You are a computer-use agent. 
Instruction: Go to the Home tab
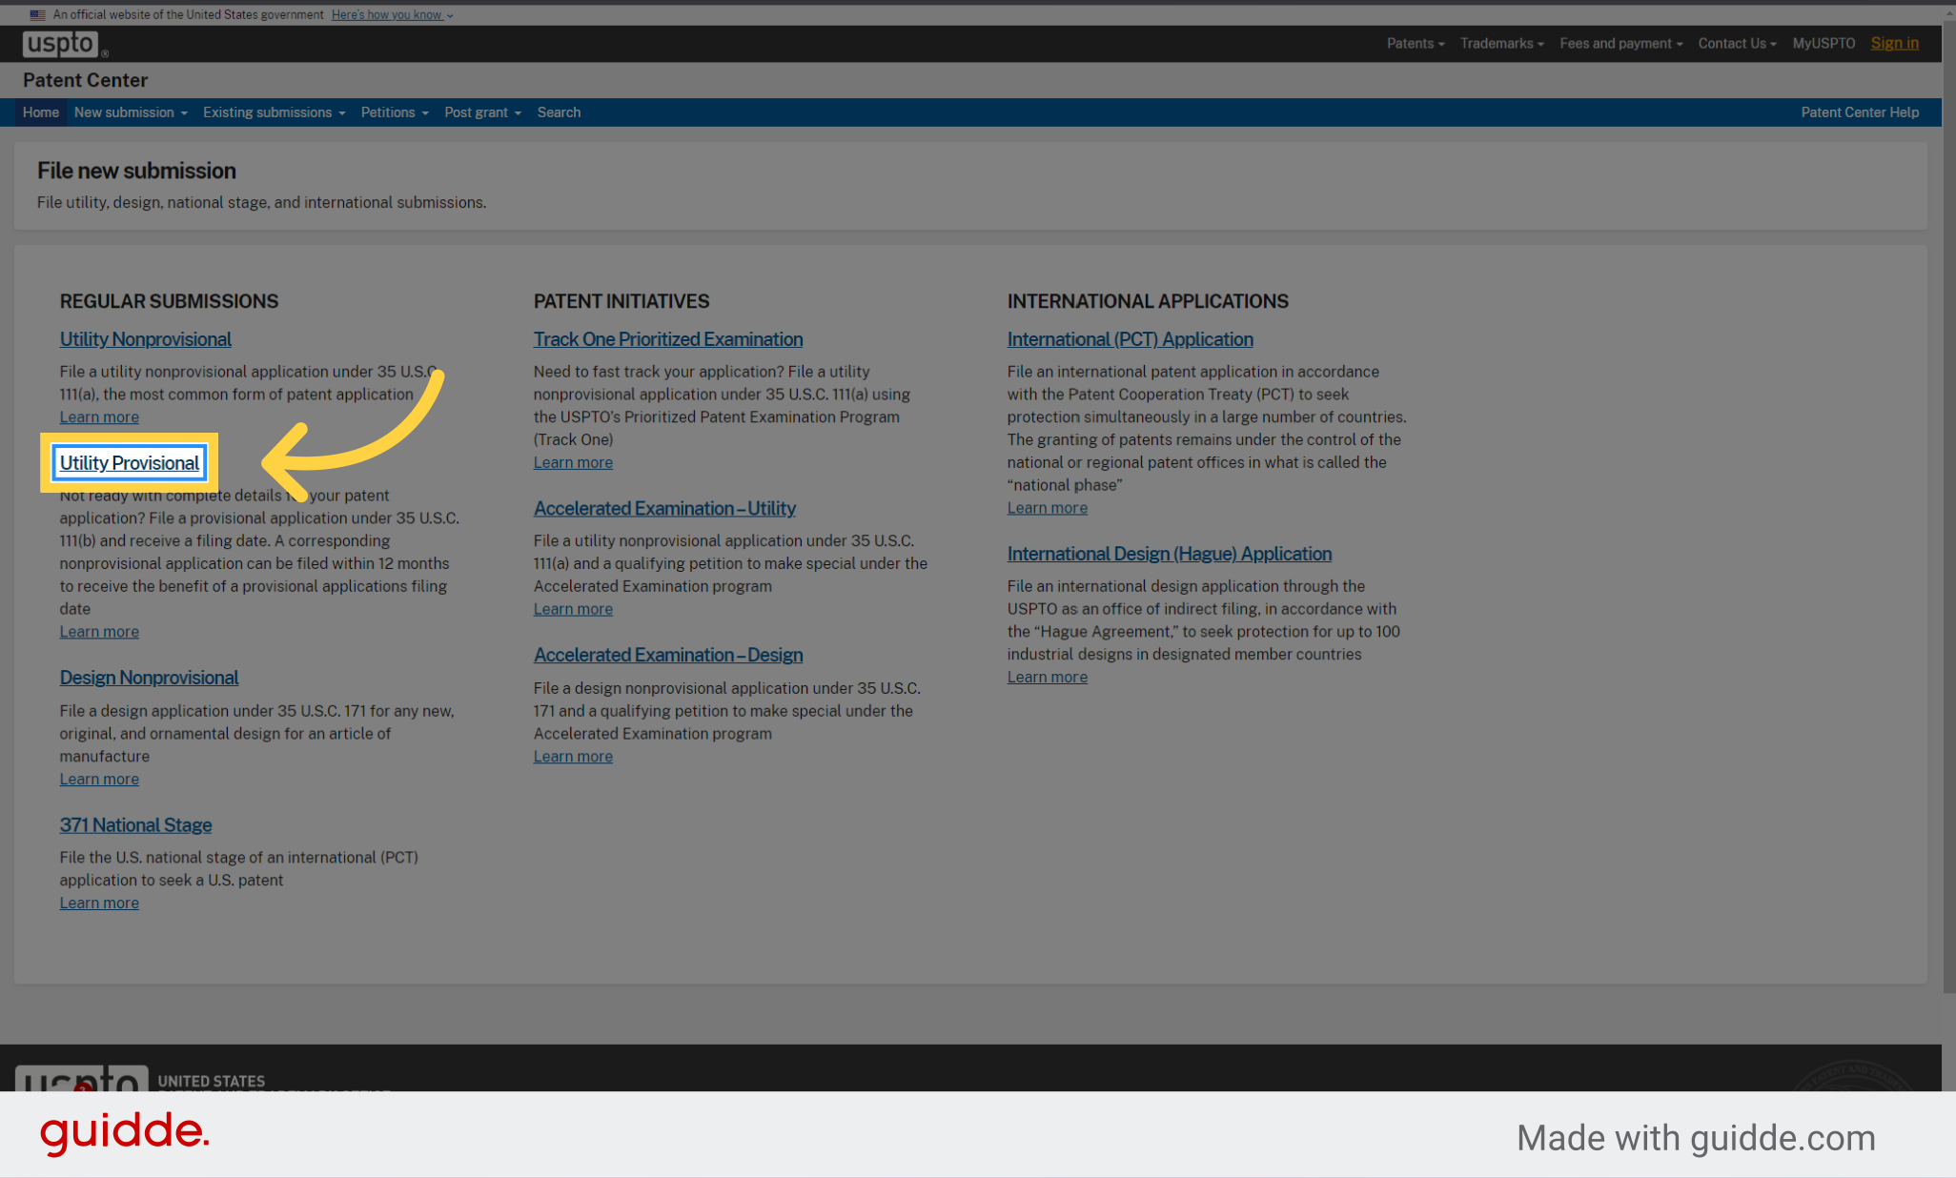click(x=41, y=112)
